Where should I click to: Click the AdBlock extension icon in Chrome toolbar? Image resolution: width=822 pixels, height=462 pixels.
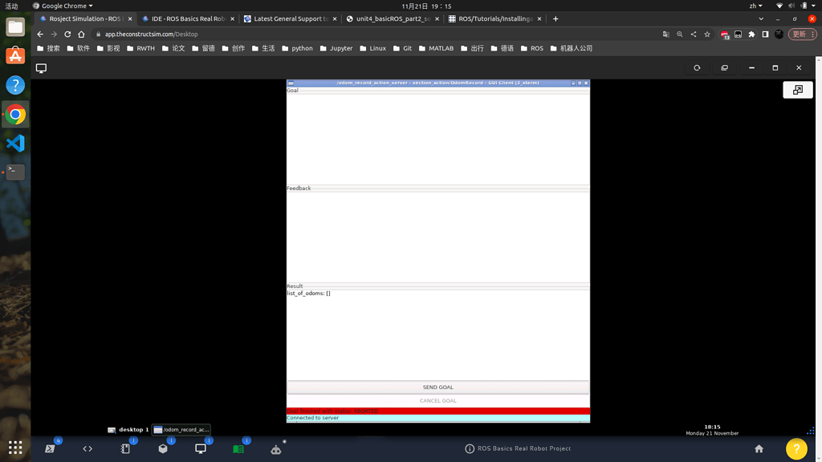tap(725, 34)
